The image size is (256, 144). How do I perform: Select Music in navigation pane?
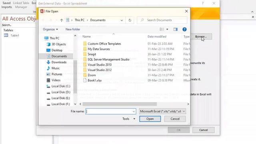click(56, 68)
